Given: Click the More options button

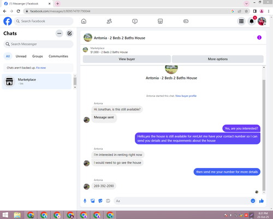Looking at the screenshot, I should [x=218, y=59].
